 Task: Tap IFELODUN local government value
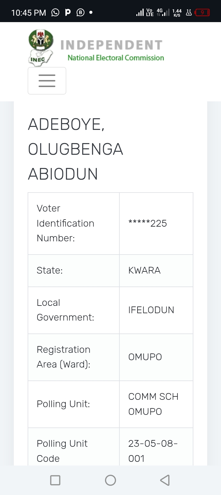151,310
